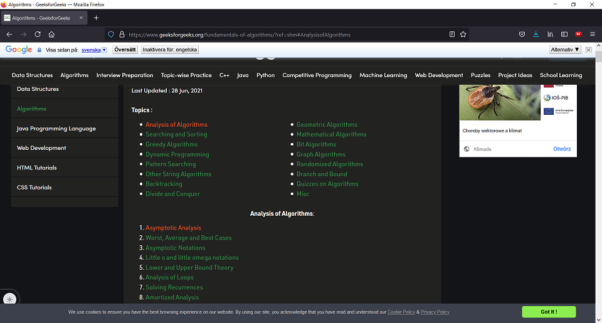
Task: Open Geometric Algorithms topic link
Action: click(x=327, y=124)
